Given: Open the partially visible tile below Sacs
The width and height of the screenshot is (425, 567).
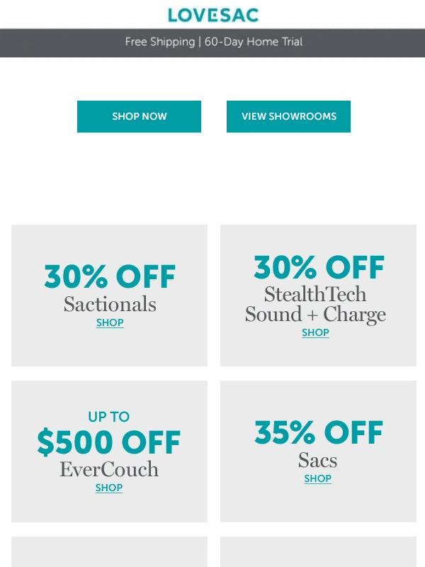Looking at the screenshot, I should point(318,552).
